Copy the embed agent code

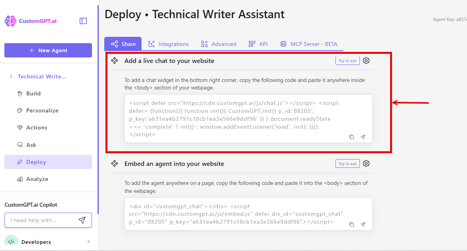352,224
